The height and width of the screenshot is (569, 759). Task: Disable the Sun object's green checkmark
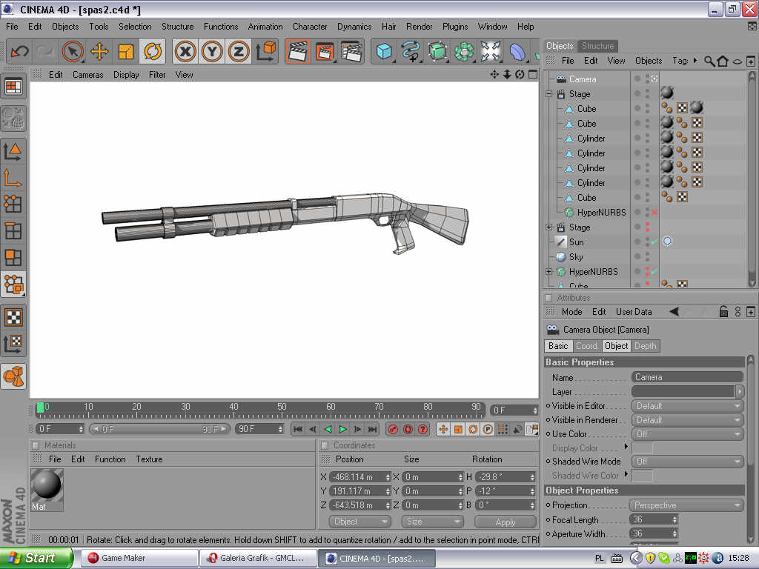pos(654,242)
